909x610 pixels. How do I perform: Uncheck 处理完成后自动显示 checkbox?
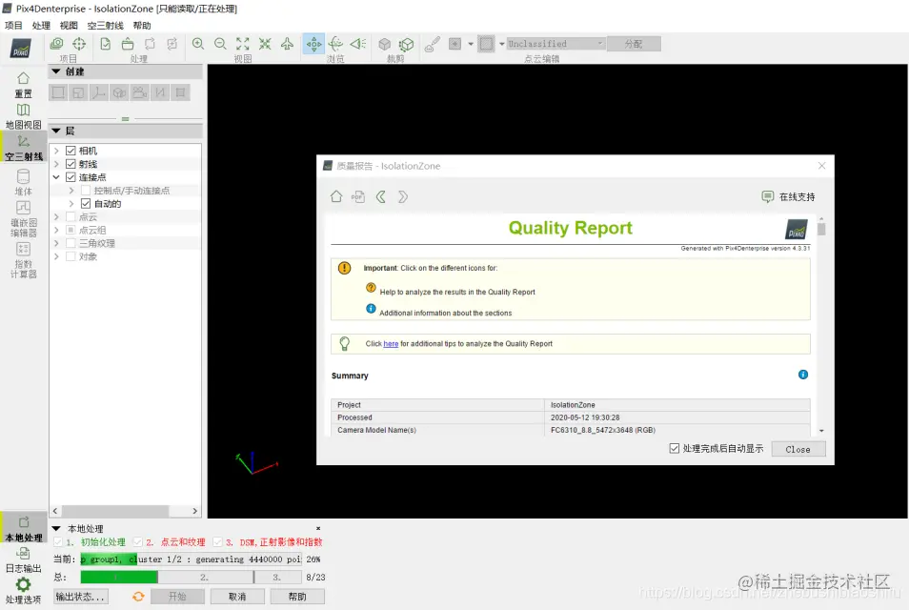tap(675, 448)
